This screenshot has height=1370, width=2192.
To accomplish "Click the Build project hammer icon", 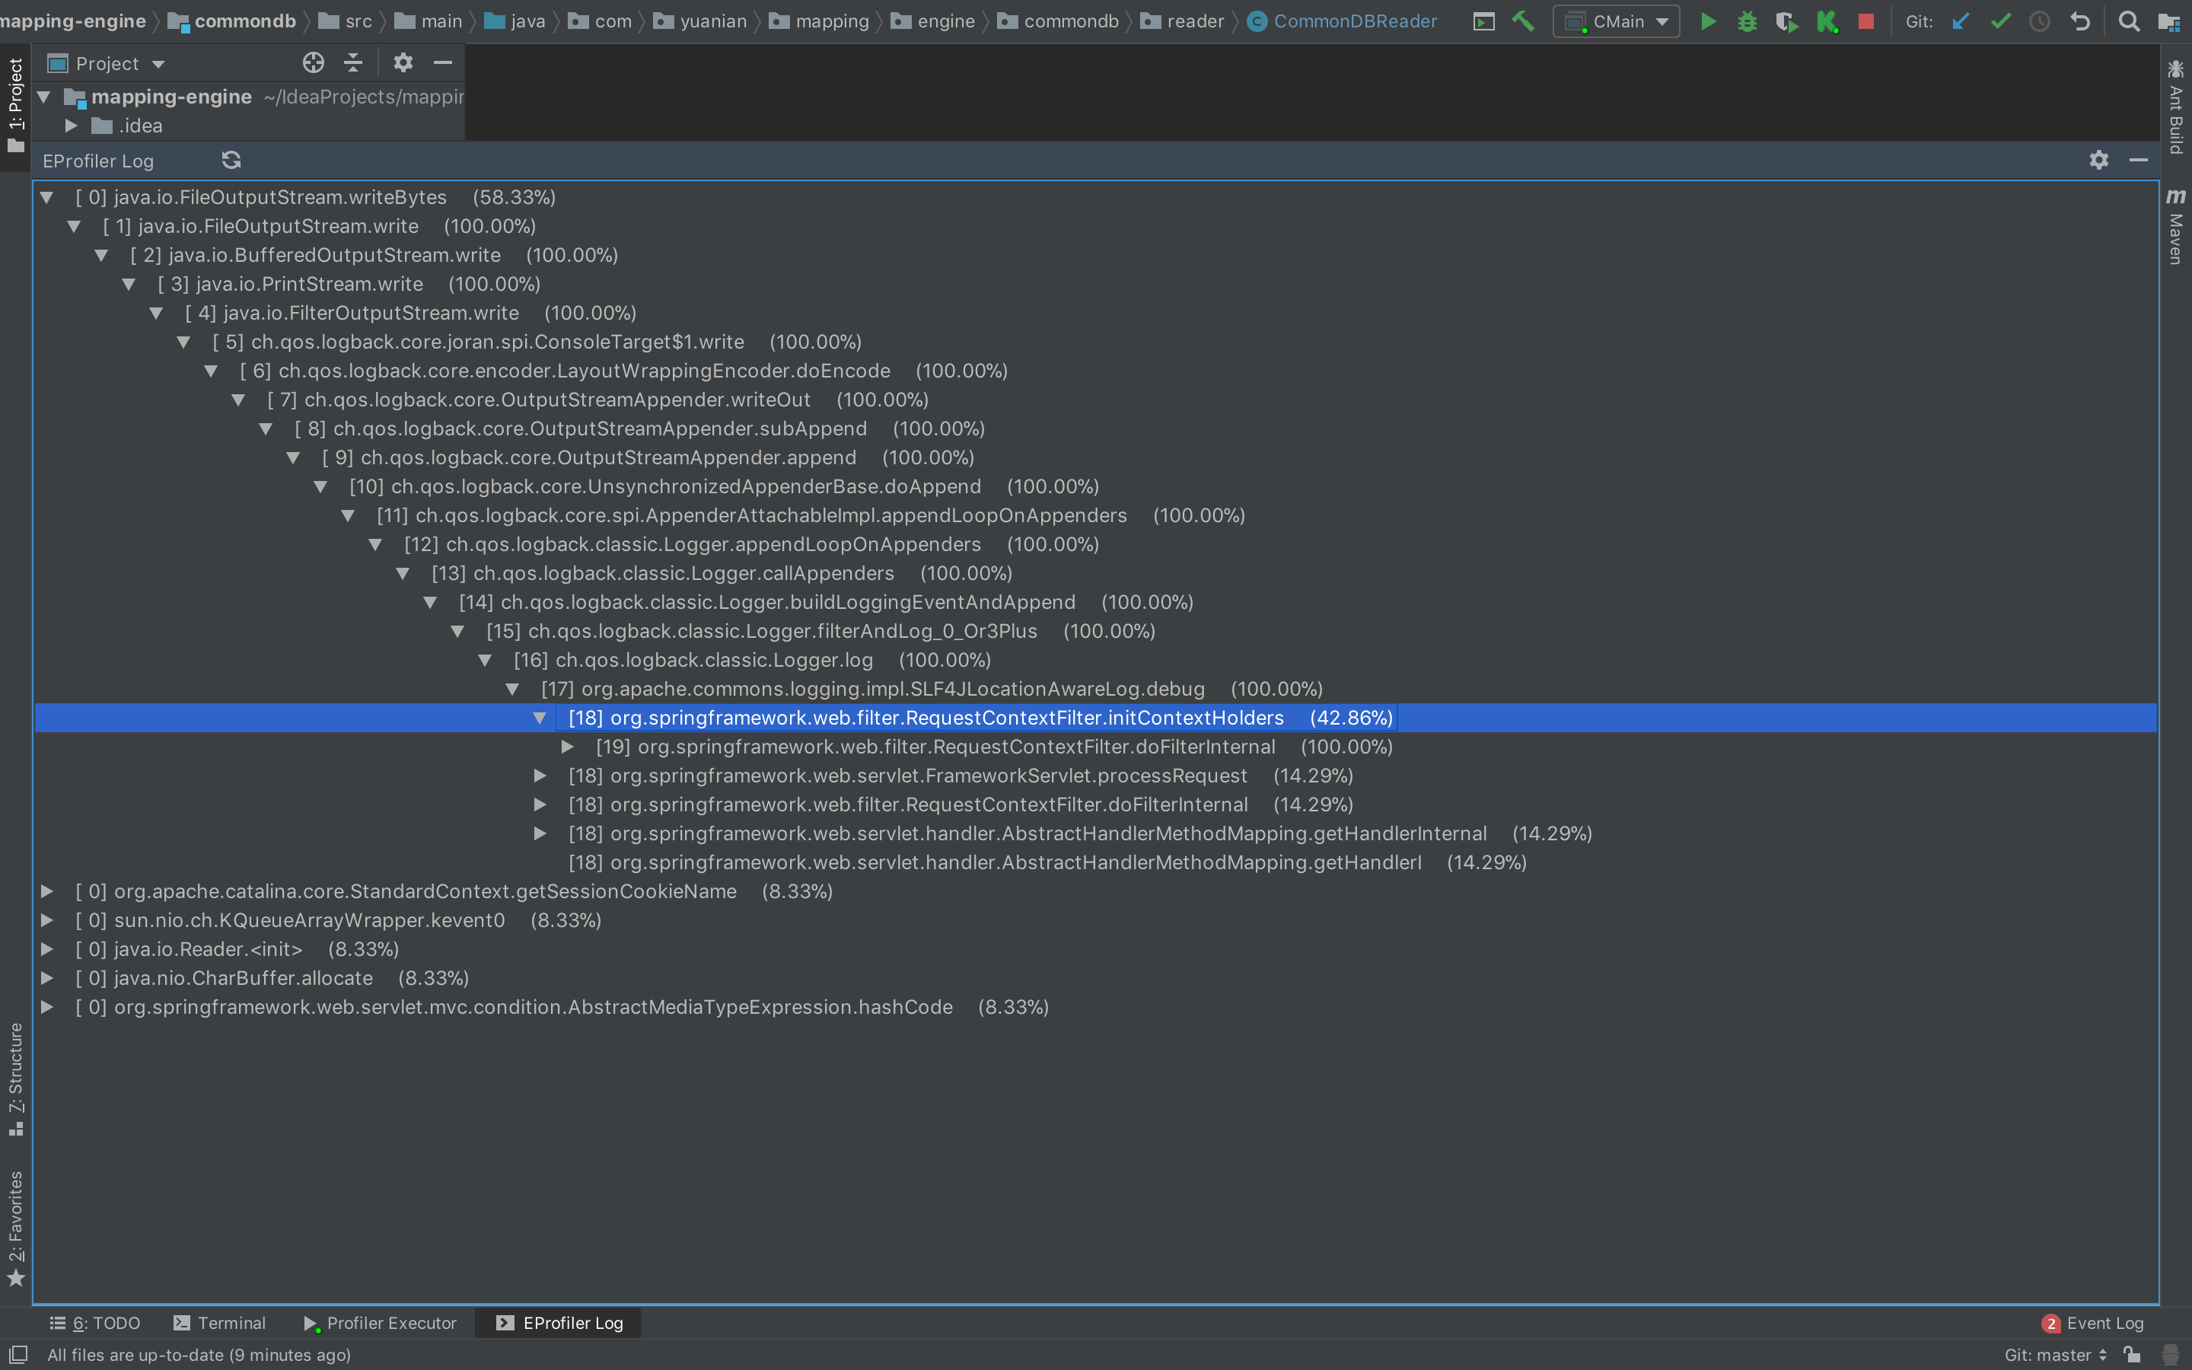I will 1523,21.
